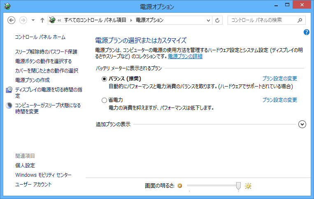Open カバーを閉じたときの動作の選択 link
Viewport: 314px width, 199px height.
(x=47, y=70)
